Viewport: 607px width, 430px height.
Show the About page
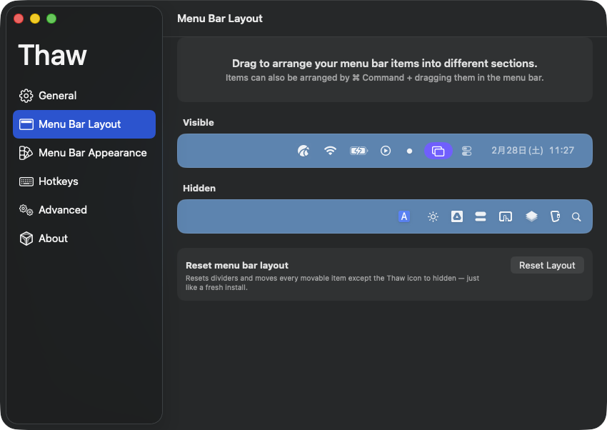tap(53, 239)
